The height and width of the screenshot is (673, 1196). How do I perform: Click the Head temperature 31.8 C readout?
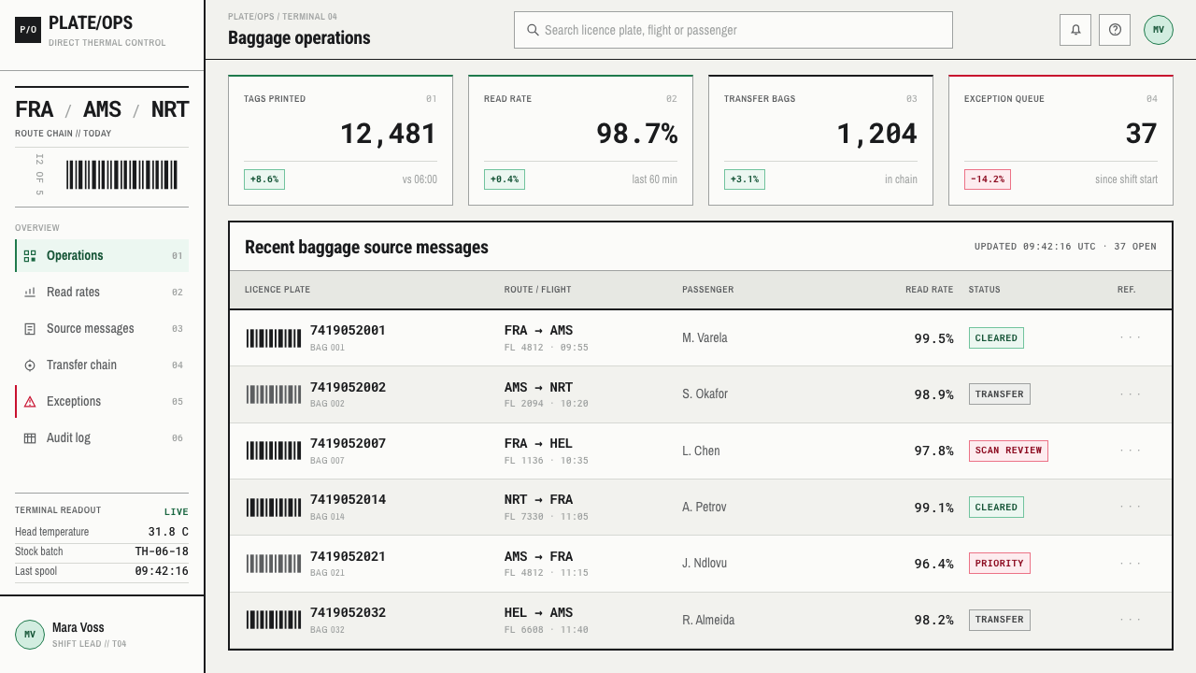point(102,532)
